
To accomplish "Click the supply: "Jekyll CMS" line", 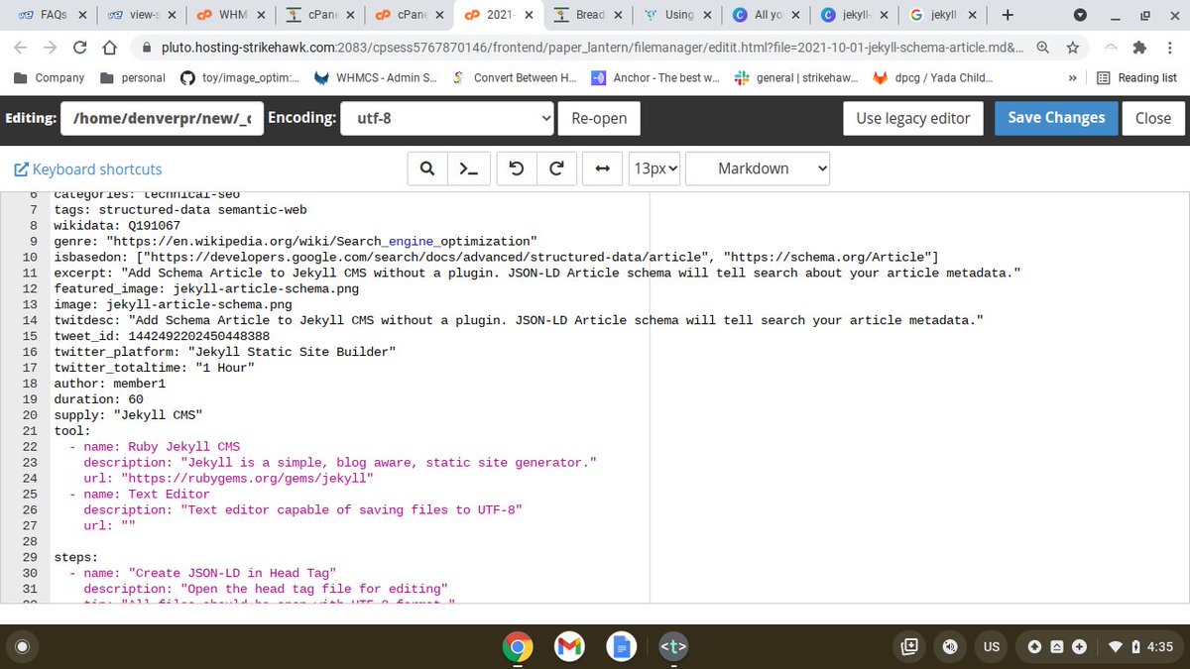I will [128, 415].
